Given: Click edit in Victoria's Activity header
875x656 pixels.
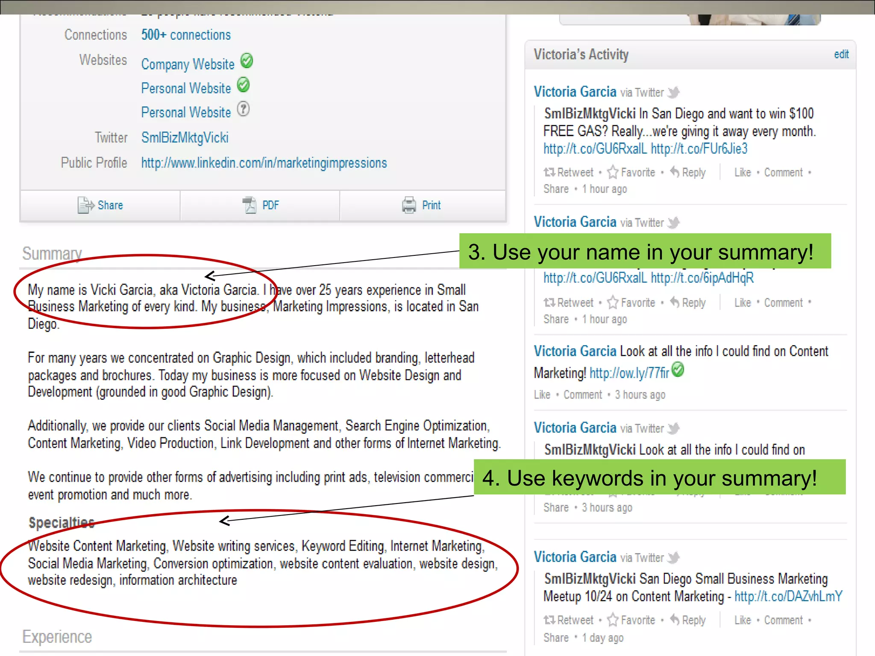Looking at the screenshot, I should pos(841,54).
